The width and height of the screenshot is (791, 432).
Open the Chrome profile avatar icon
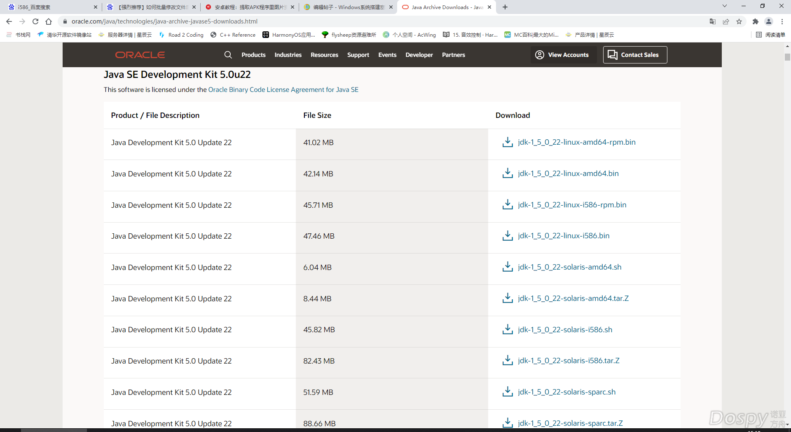pos(769,21)
